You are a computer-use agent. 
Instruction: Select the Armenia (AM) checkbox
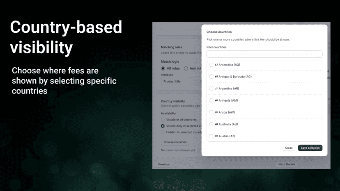[x=211, y=100]
